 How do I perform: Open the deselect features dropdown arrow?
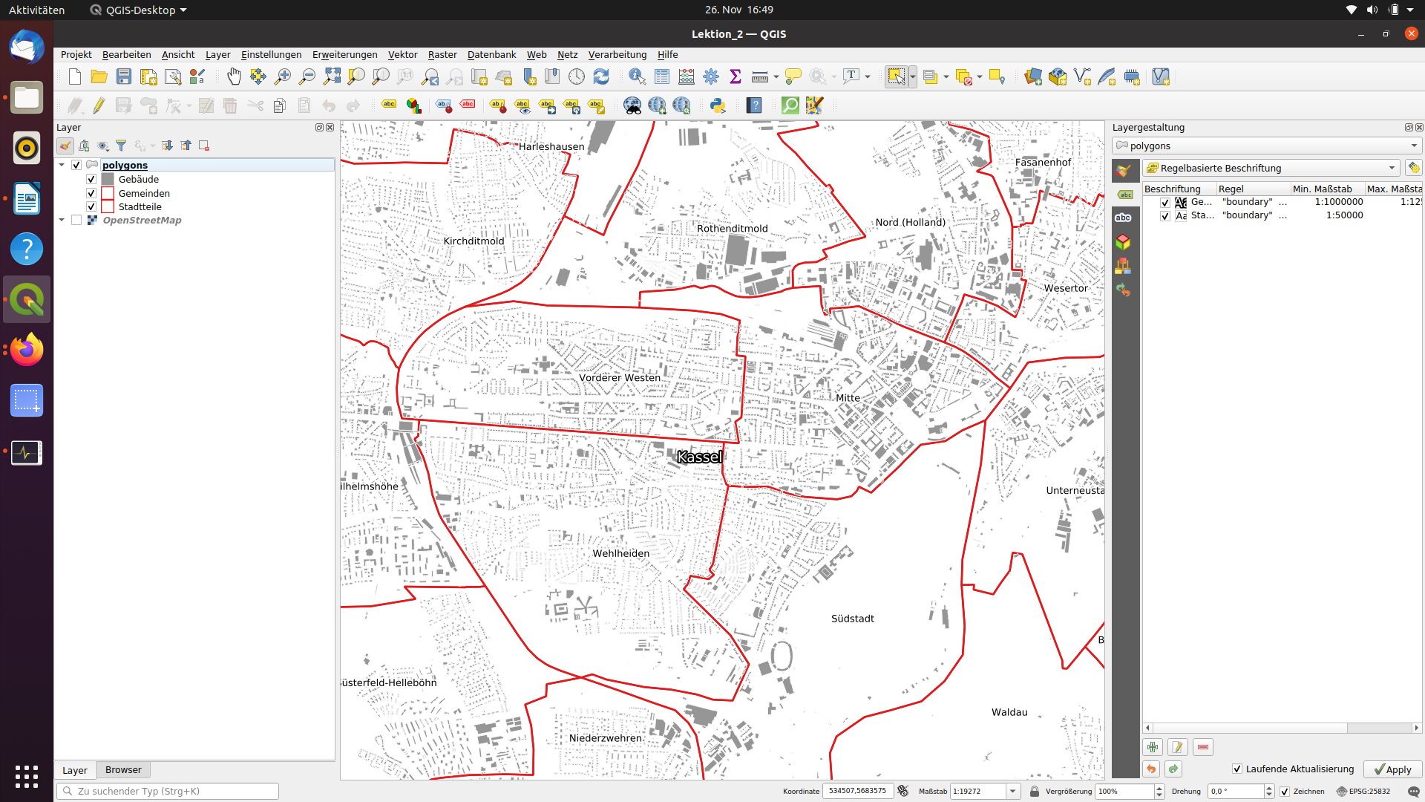pos(980,76)
